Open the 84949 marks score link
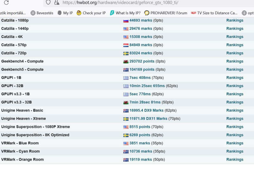This screenshot has width=254, height=170. pos(141,45)
